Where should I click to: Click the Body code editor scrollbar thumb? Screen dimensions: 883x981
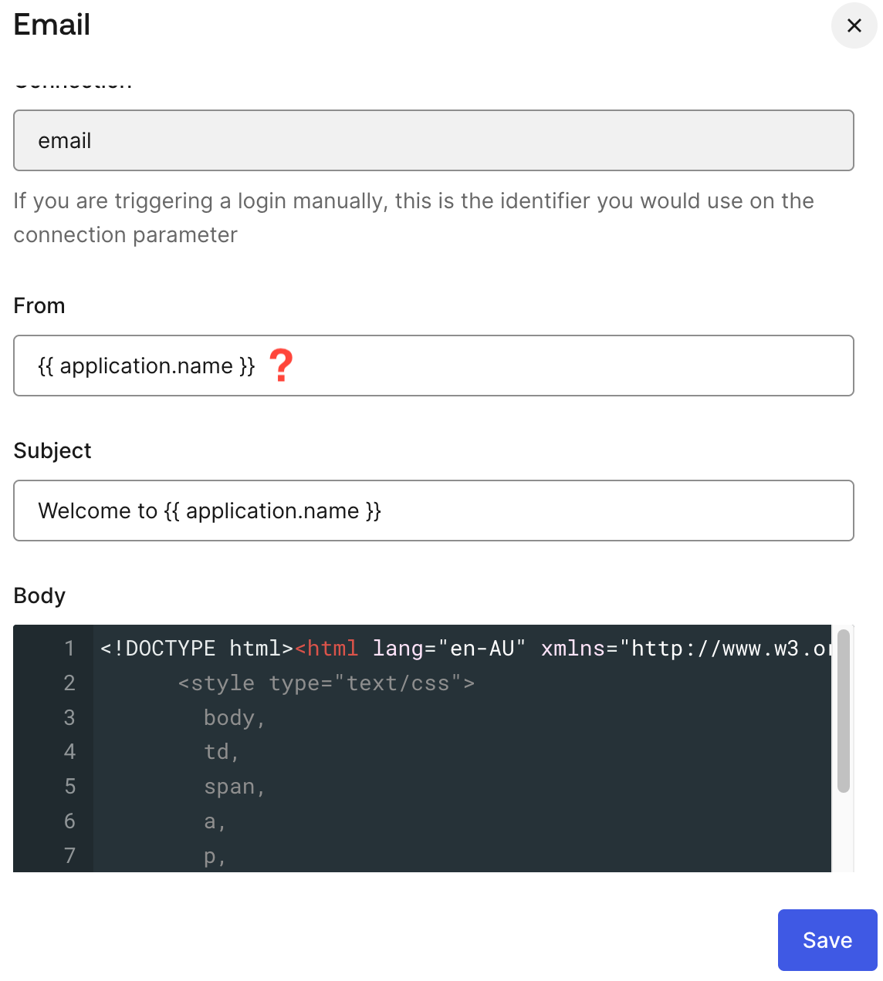844,711
